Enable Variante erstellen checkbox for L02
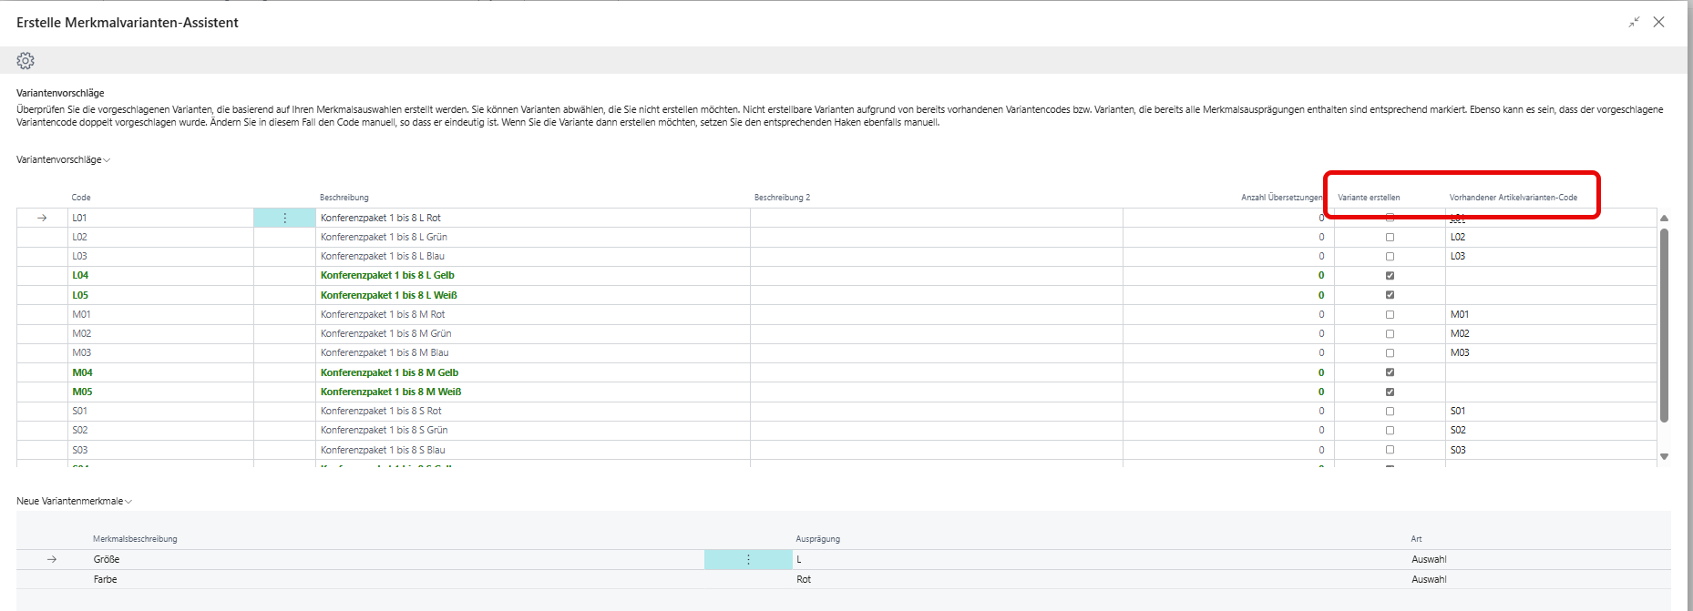 1390,237
